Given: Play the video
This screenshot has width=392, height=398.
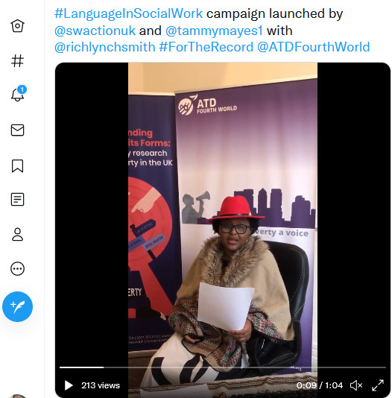Looking at the screenshot, I should 69,385.
